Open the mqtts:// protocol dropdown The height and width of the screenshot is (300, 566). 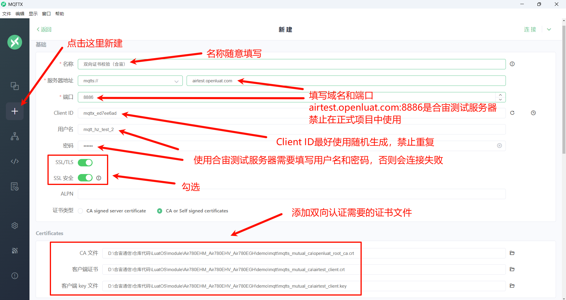coord(130,81)
